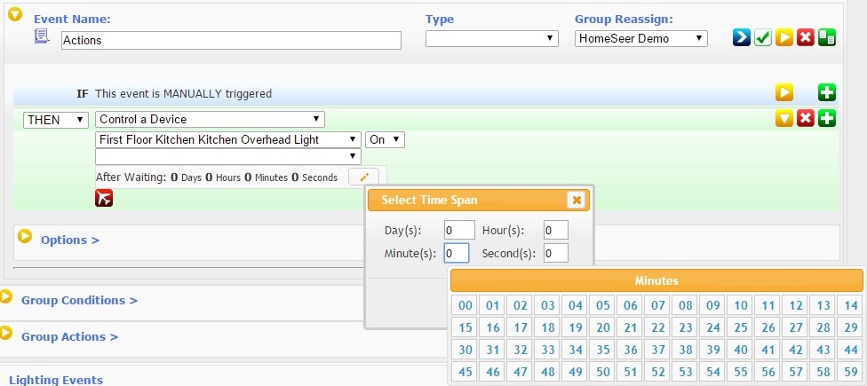Viewport: 867px width, 386px height.
Task: Select 45 in the Minutes picker
Action: coord(465,372)
